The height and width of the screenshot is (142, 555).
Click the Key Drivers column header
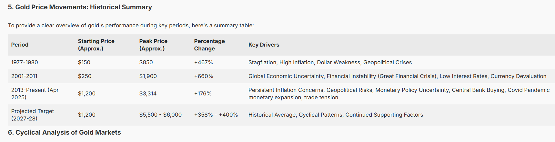pyautogui.click(x=264, y=45)
